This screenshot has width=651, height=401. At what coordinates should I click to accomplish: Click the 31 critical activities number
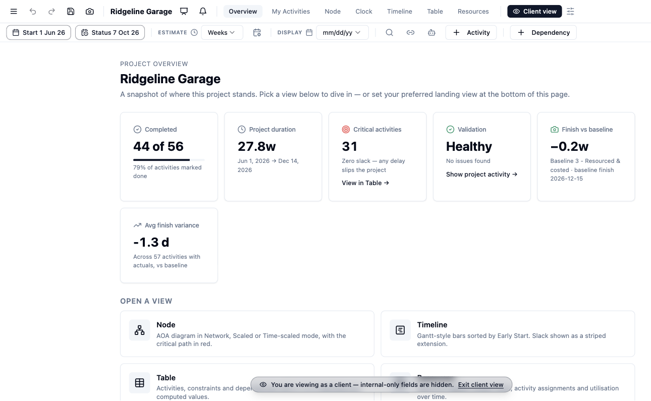coord(350,147)
